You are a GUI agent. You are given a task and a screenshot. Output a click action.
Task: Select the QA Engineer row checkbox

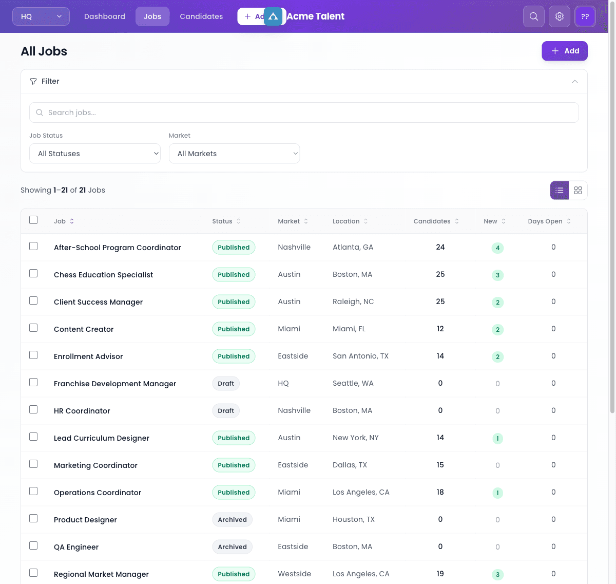33,545
